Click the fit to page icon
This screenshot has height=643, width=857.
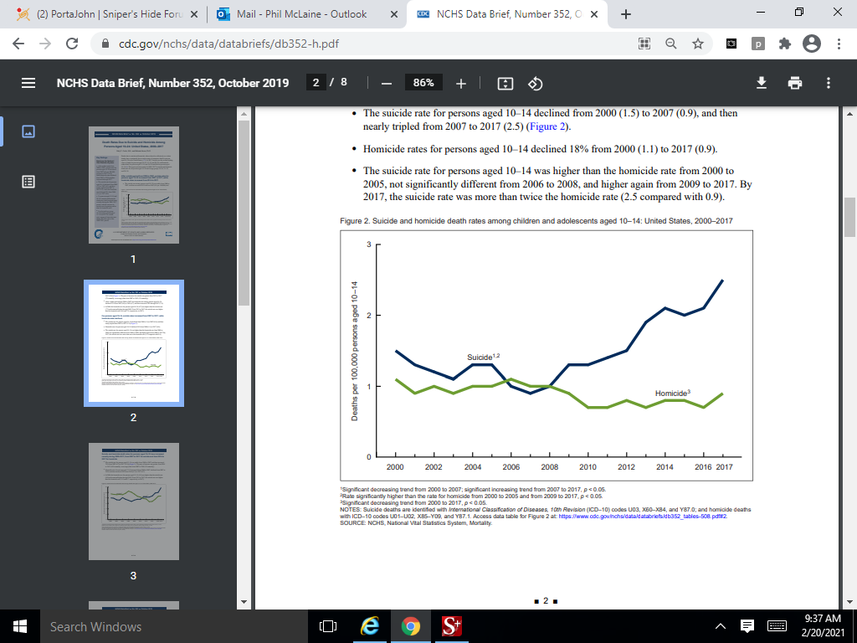tap(505, 83)
